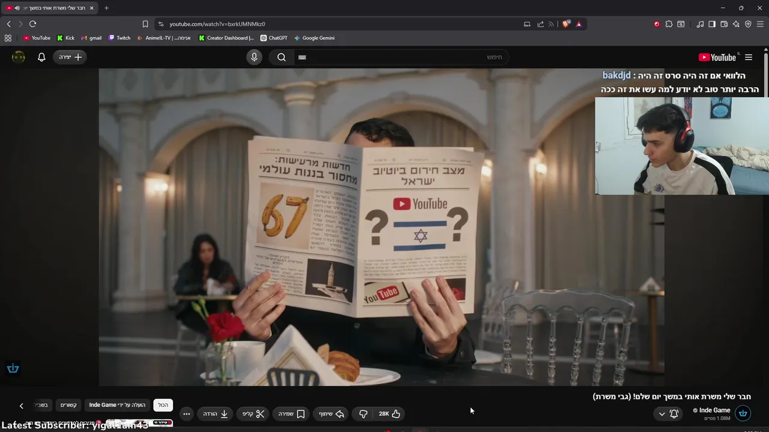769x432 pixels.
Task: Focus the YouTube search input field
Action: pyautogui.click(x=401, y=57)
